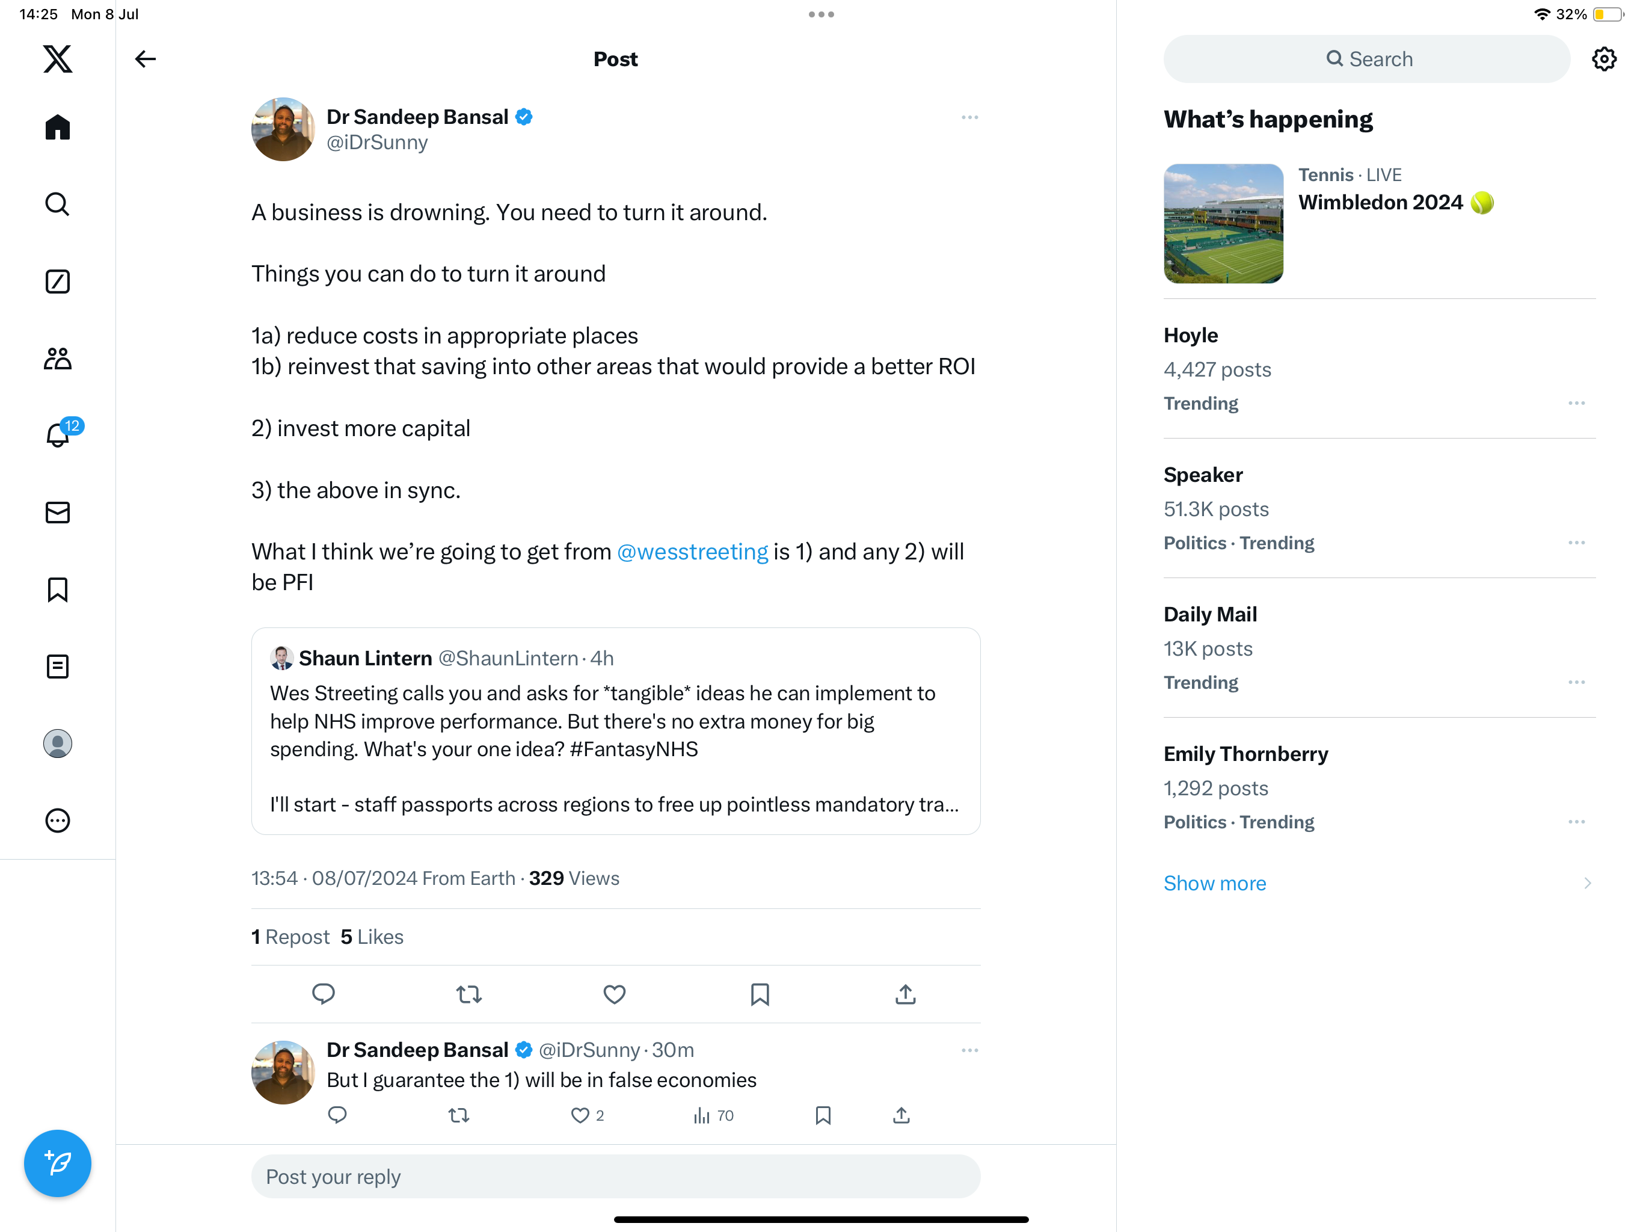Expand trends with Show more chevron
Viewport: 1643px width, 1232px height.
click(x=1587, y=882)
